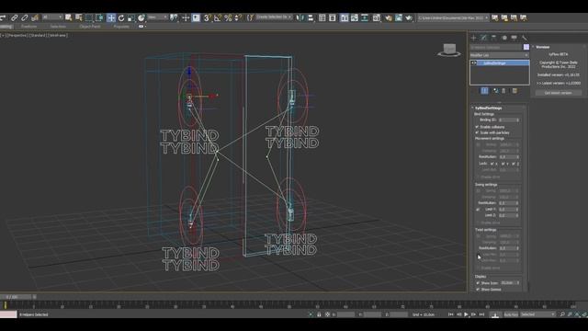This screenshot has width=588, height=331.
Task: Click the Get latest version button
Action: tap(558, 93)
